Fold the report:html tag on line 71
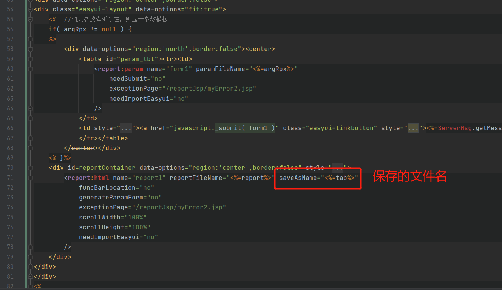Viewport: 502px width, 290px height. click(31, 178)
